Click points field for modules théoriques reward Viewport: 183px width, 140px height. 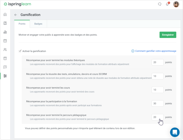pos(157,62)
